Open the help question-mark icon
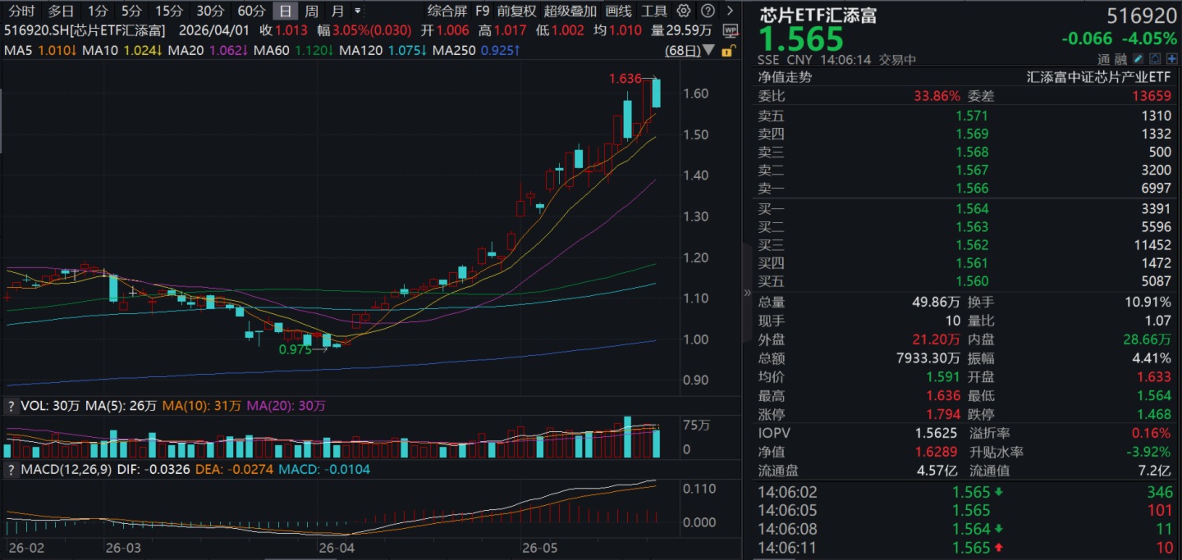Image resolution: width=1182 pixels, height=560 pixels. pos(708,11)
